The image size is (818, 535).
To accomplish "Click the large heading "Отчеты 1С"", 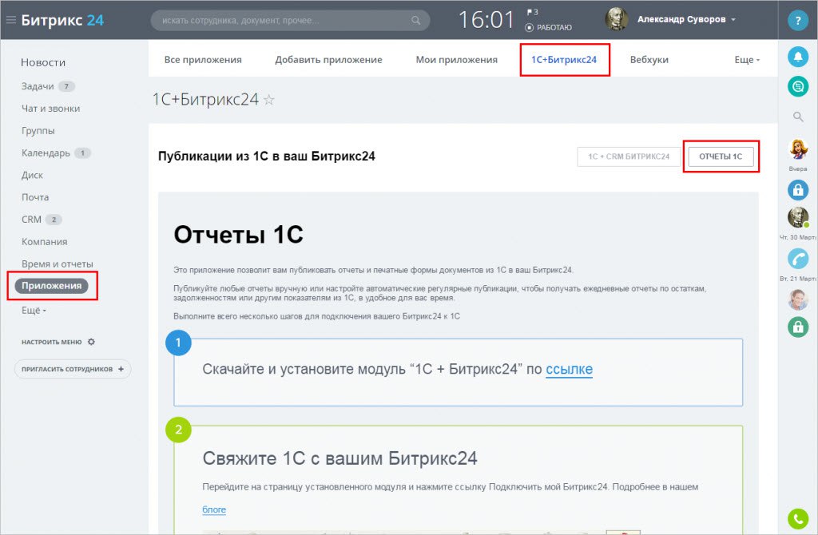I will [x=238, y=235].
